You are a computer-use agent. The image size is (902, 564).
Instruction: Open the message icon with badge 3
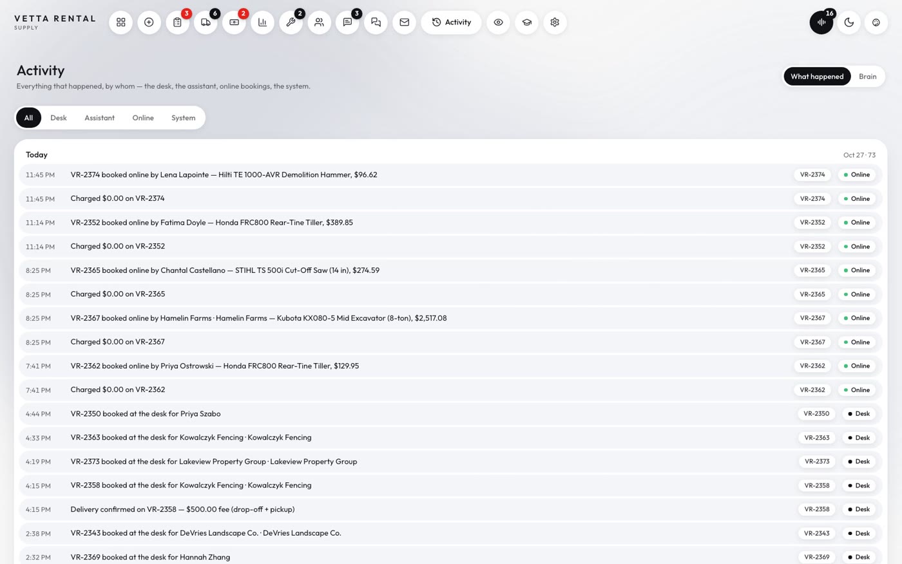coord(347,23)
